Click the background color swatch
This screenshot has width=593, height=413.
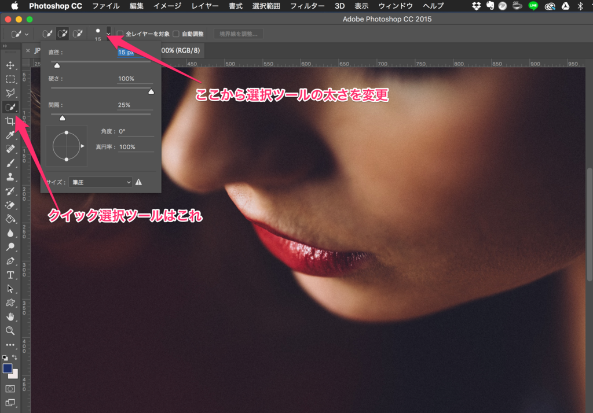pos(14,375)
